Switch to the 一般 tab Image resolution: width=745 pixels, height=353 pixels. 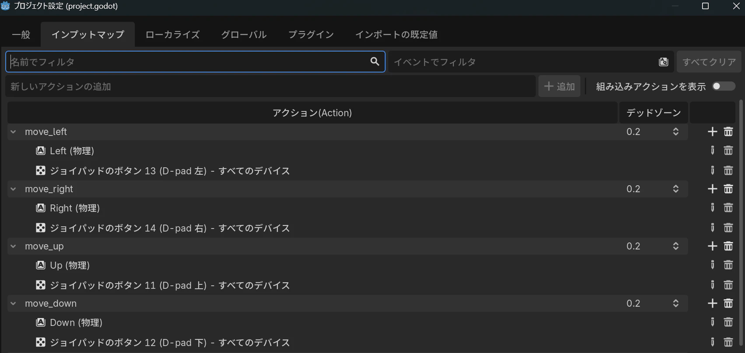point(21,35)
